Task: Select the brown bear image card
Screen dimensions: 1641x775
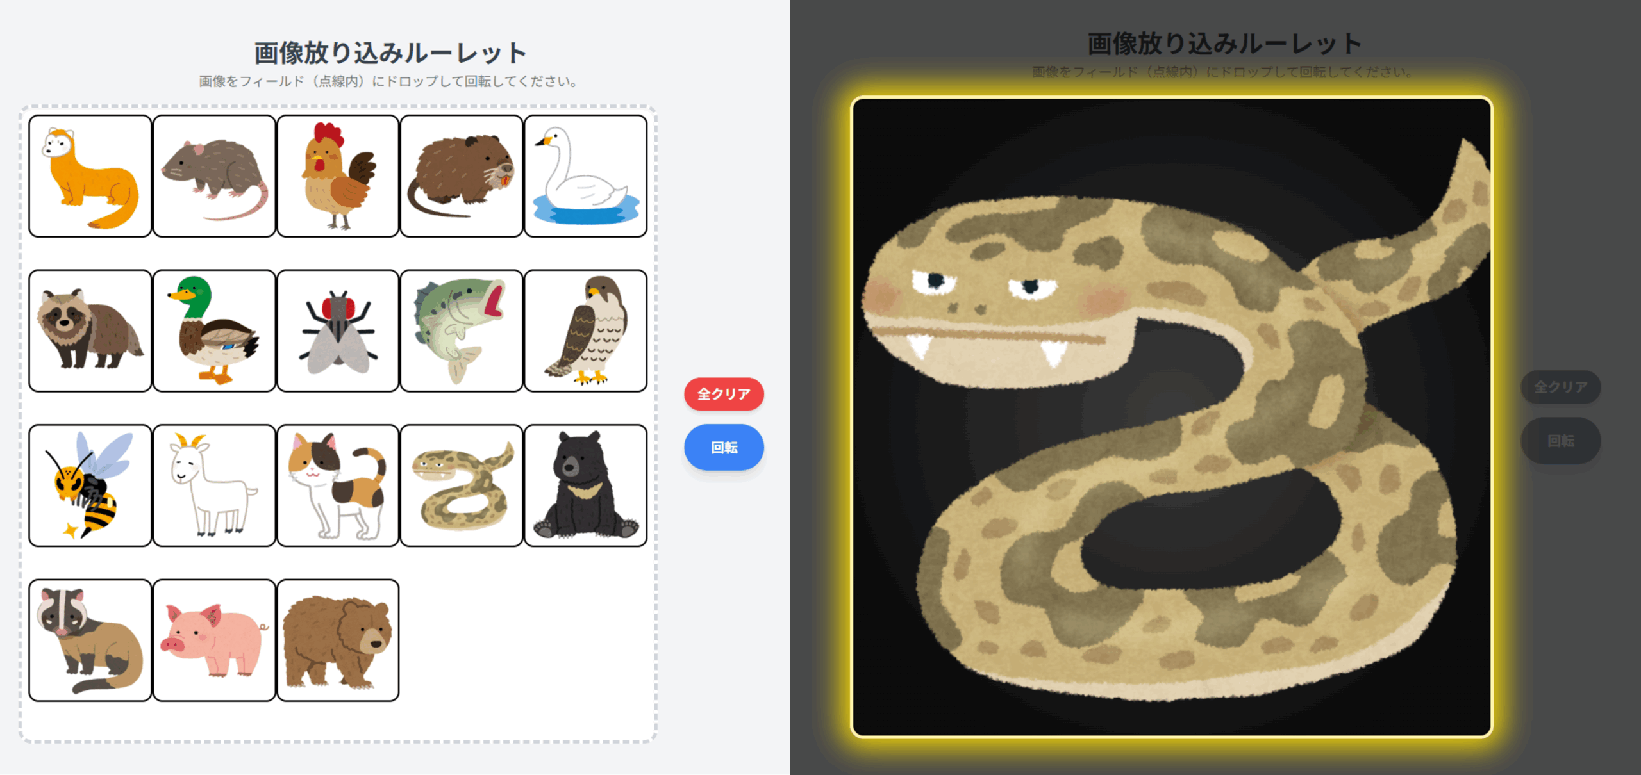Action: 338,640
